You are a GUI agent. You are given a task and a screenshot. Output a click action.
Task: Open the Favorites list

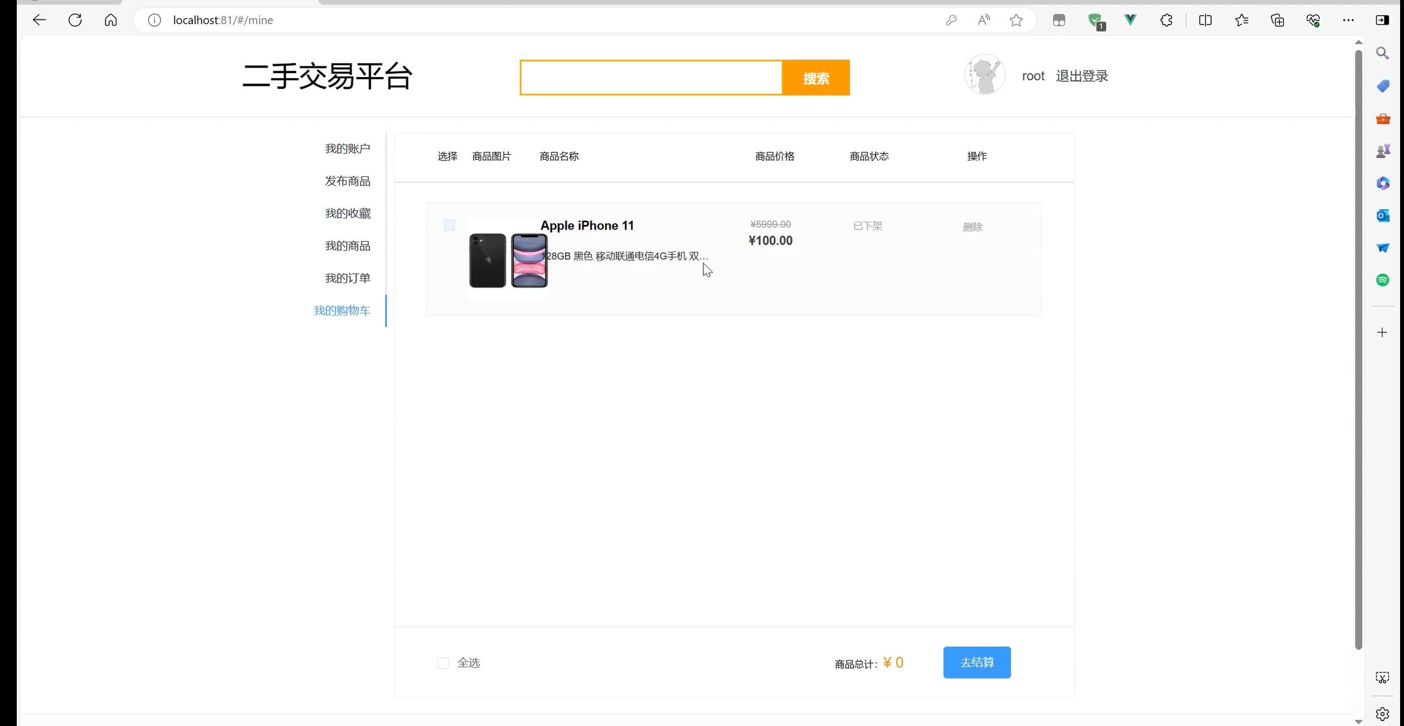pos(1241,20)
